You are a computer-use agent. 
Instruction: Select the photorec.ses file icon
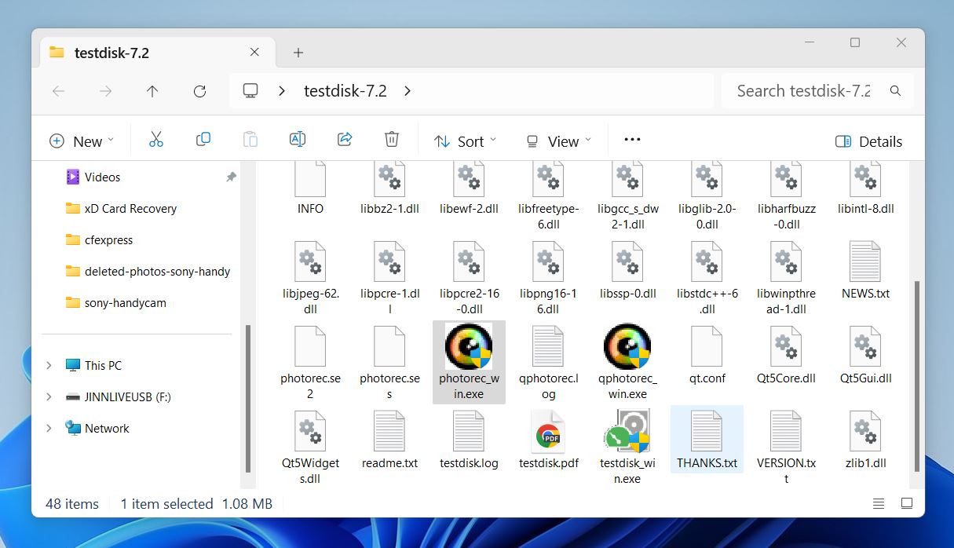(x=389, y=346)
